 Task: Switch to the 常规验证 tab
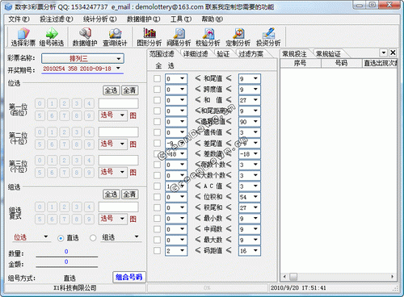328,54
